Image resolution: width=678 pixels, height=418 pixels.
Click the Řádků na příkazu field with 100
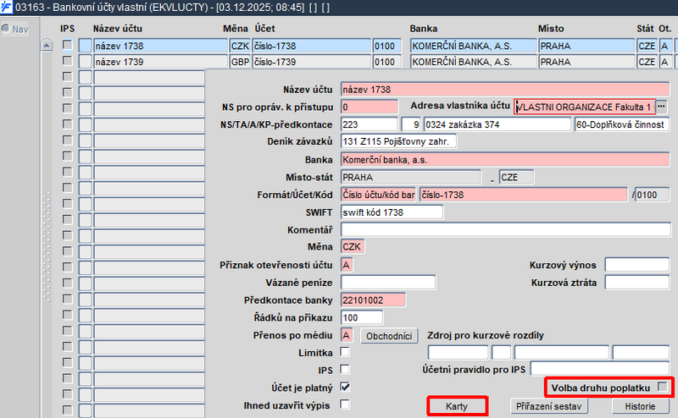(362, 318)
